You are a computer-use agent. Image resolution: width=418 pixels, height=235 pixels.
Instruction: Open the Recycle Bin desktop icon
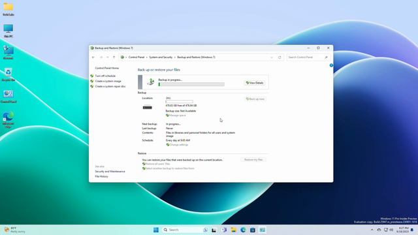point(8,74)
